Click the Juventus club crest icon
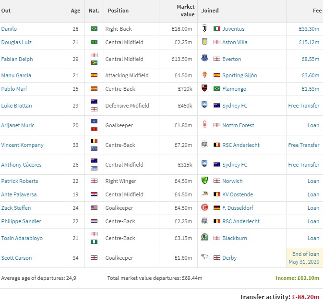Viewport: 323px width, 302px height. coord(205,29)
